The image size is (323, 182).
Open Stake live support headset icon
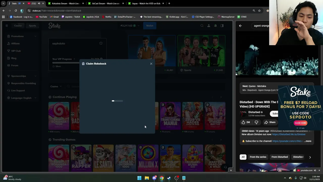pos(225,167)
